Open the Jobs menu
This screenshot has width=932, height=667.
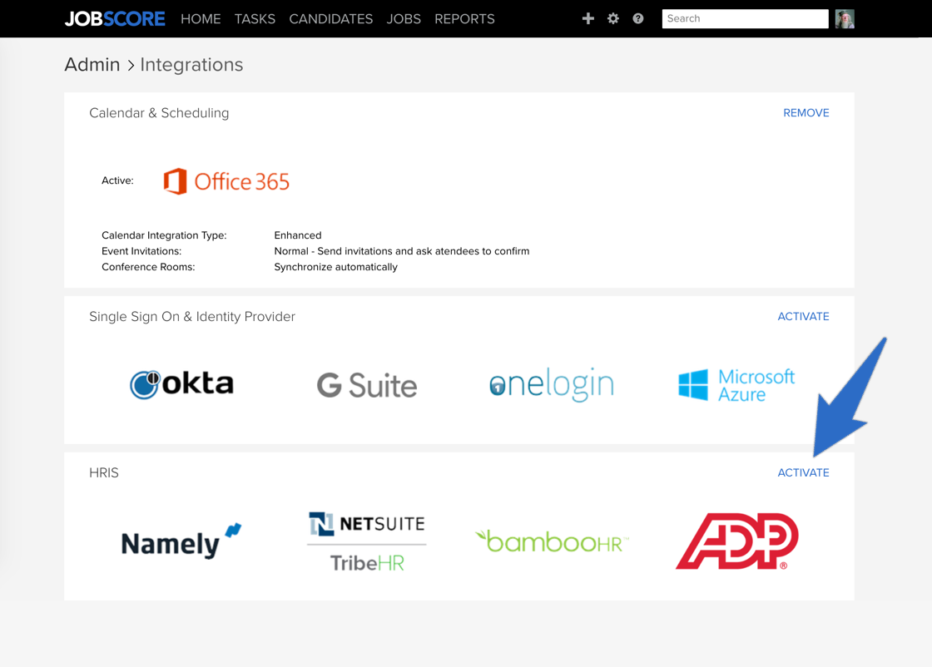click(x=404, y=19)
